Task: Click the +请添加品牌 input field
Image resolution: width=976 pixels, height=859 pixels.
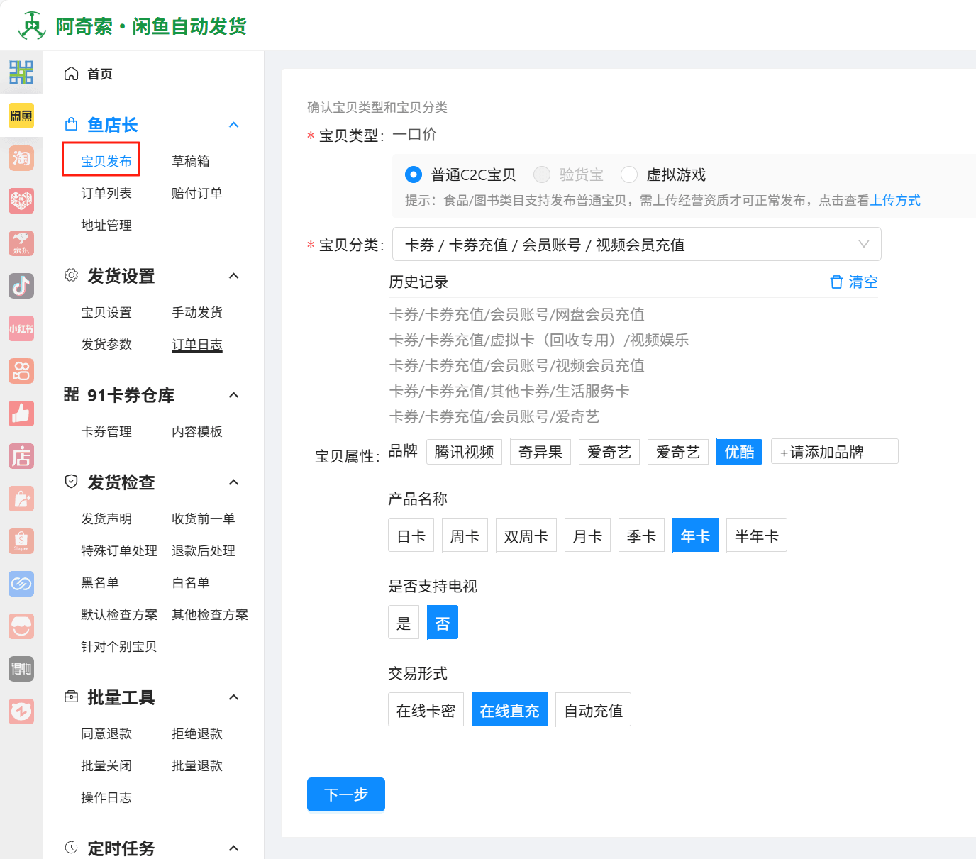Action: click(x=835, y=452)
